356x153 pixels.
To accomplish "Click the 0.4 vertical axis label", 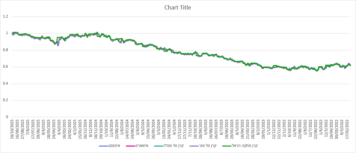I will click(x=5, y=84).
